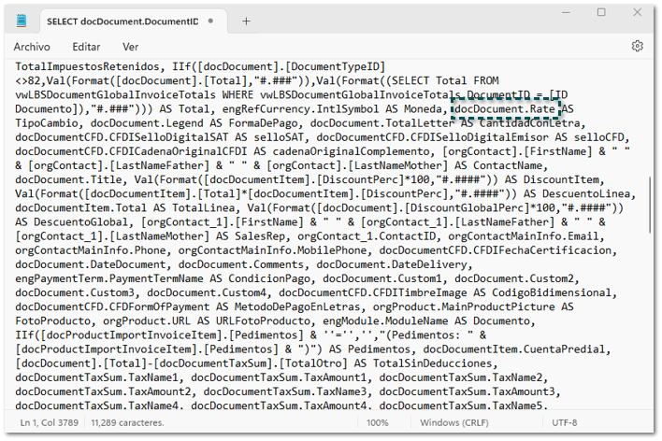Click the word cadenaOriginalComplemento

click(x=351, y=151)
